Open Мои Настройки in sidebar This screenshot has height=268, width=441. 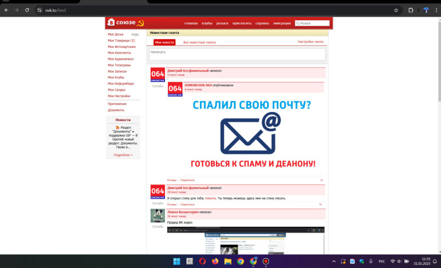coord(119,96)
